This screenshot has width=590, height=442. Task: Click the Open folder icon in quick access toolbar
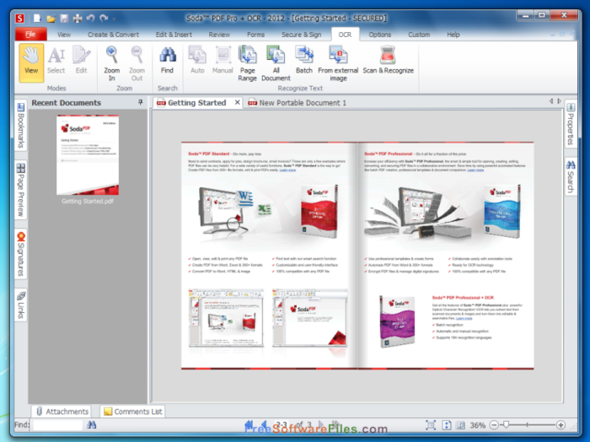(51, 18)
